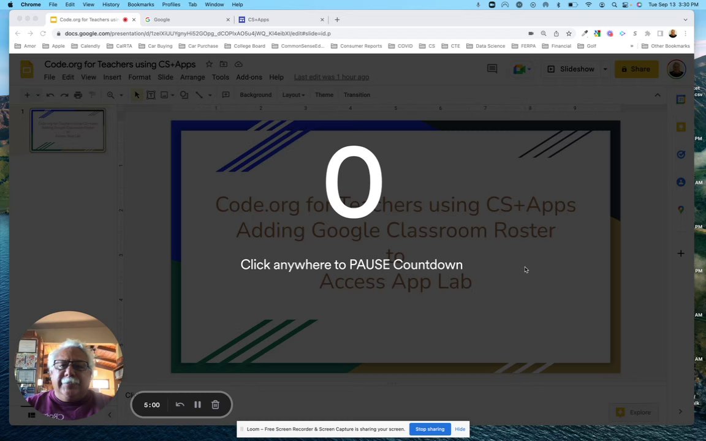
Task: Click the Stop sharing button
Action: (430, 429)
